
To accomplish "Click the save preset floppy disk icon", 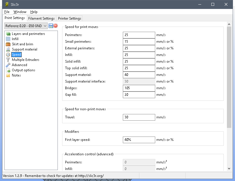I will point(51,26).
